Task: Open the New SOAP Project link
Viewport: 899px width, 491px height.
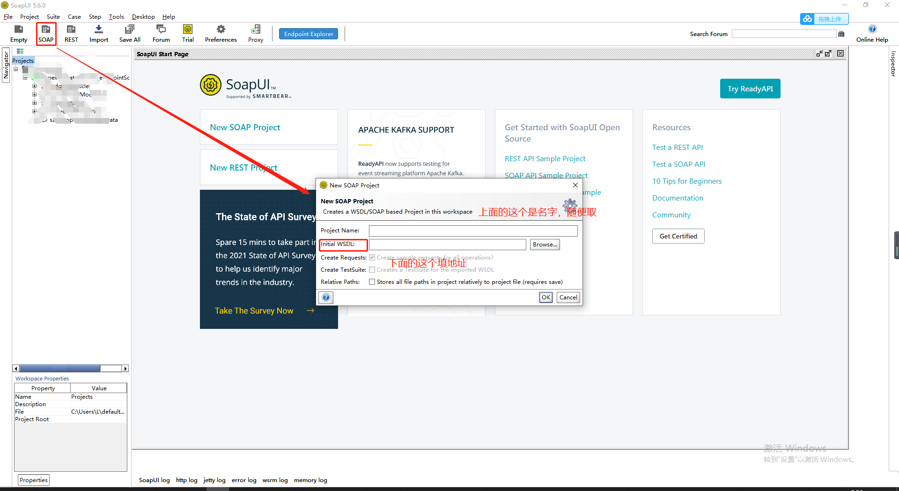Action: pos(245,127)
